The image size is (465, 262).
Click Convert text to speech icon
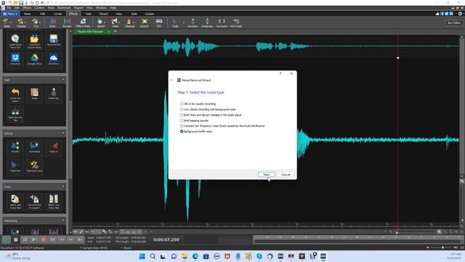34,202
